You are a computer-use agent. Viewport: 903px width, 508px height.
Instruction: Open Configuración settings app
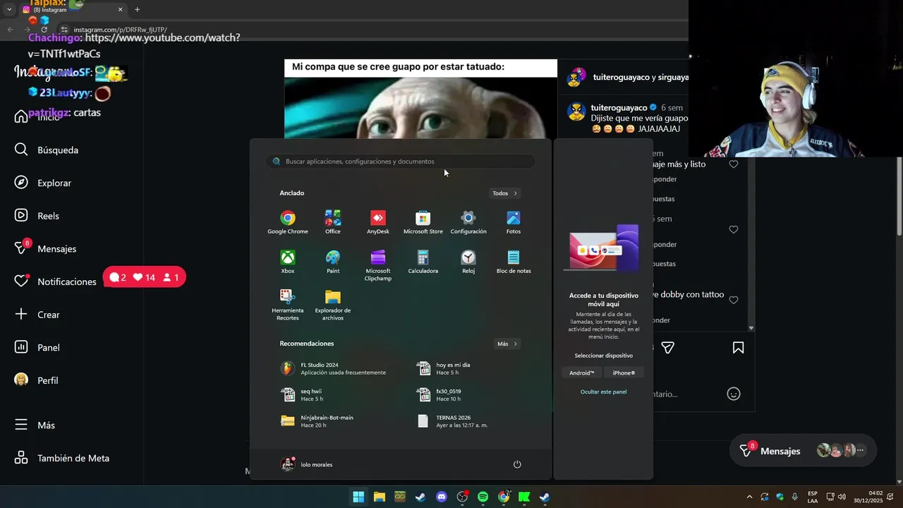(x=468, y=222)
